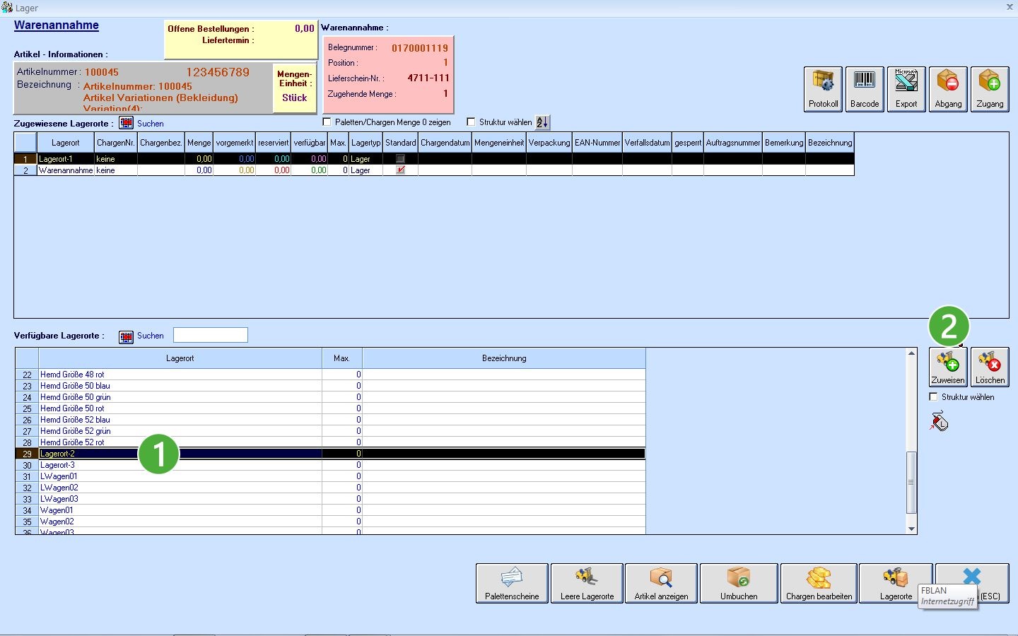Click Lagerort header in available locations table

180,358
